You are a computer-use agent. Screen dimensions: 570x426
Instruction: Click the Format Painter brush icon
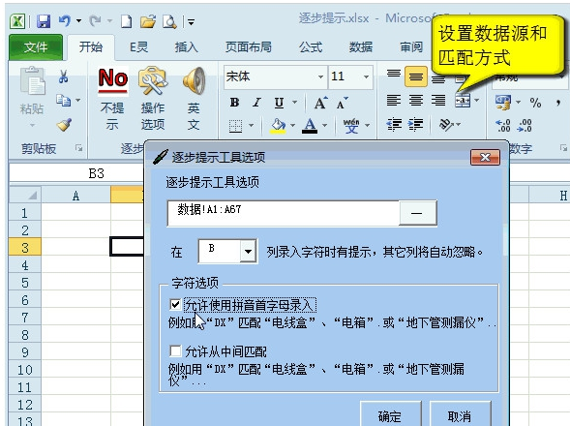(x=64, y=125)
